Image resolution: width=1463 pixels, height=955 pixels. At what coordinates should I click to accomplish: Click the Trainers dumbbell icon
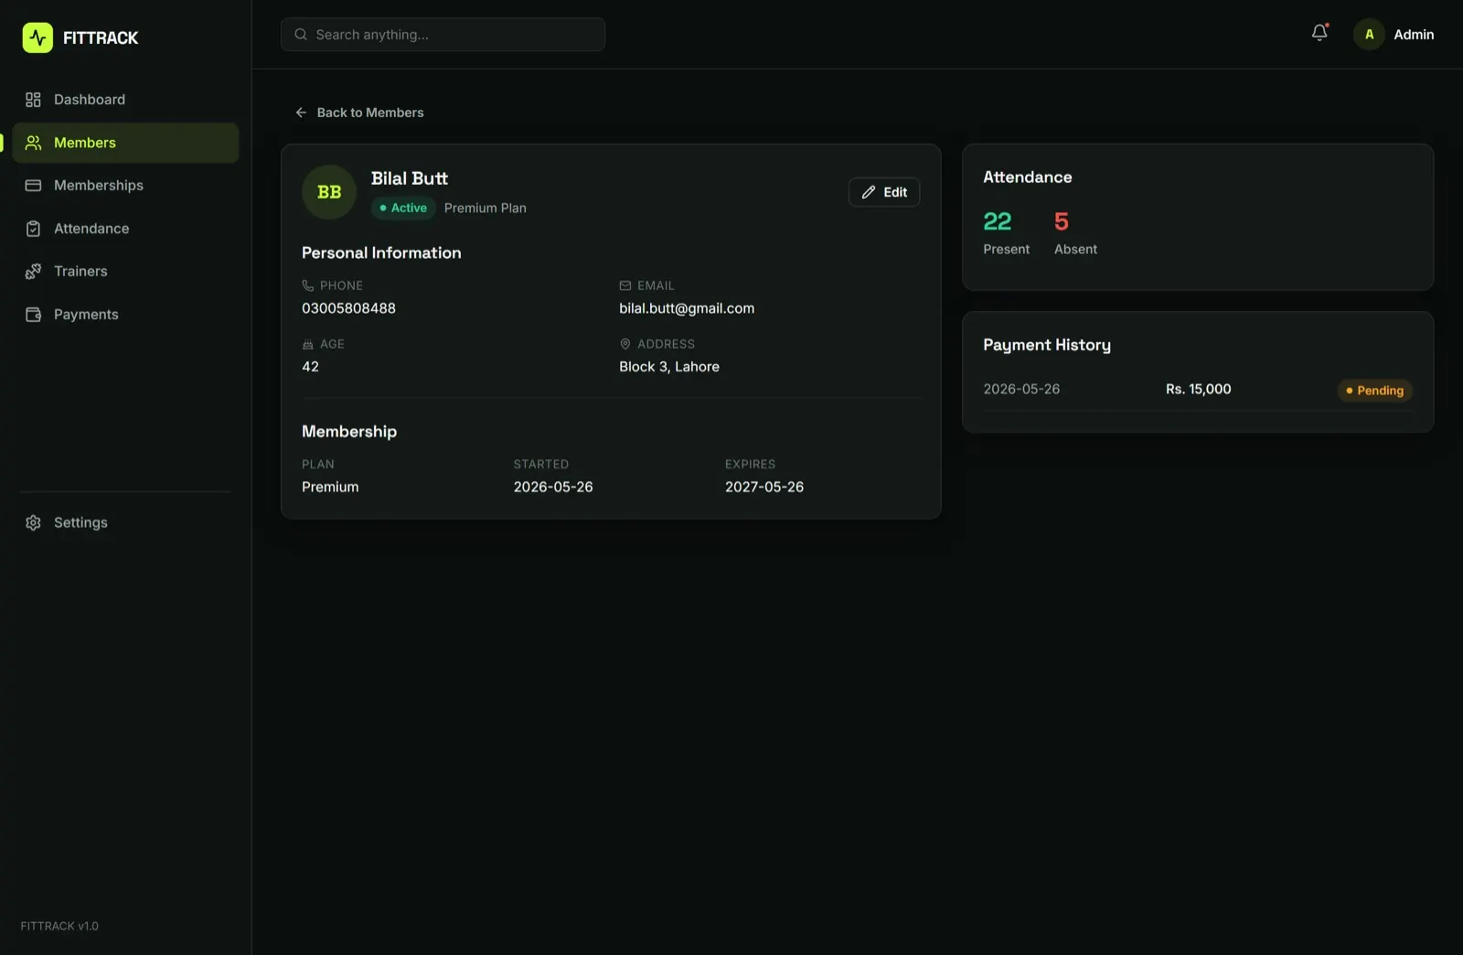[x=33, y=272]
